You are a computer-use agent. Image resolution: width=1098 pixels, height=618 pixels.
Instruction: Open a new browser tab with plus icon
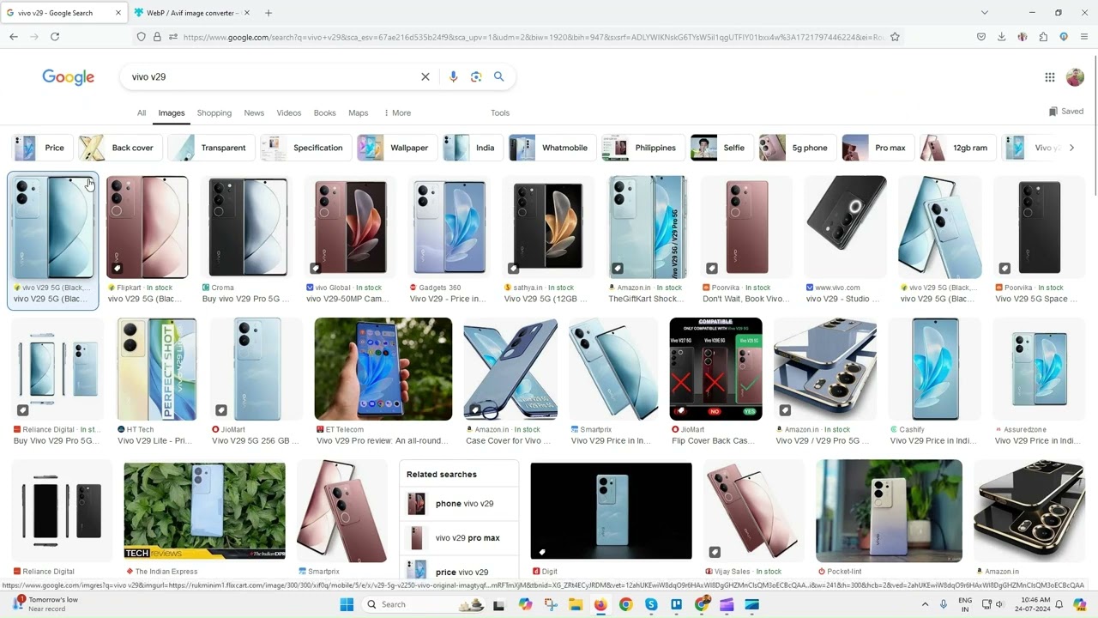pos(268,13)
